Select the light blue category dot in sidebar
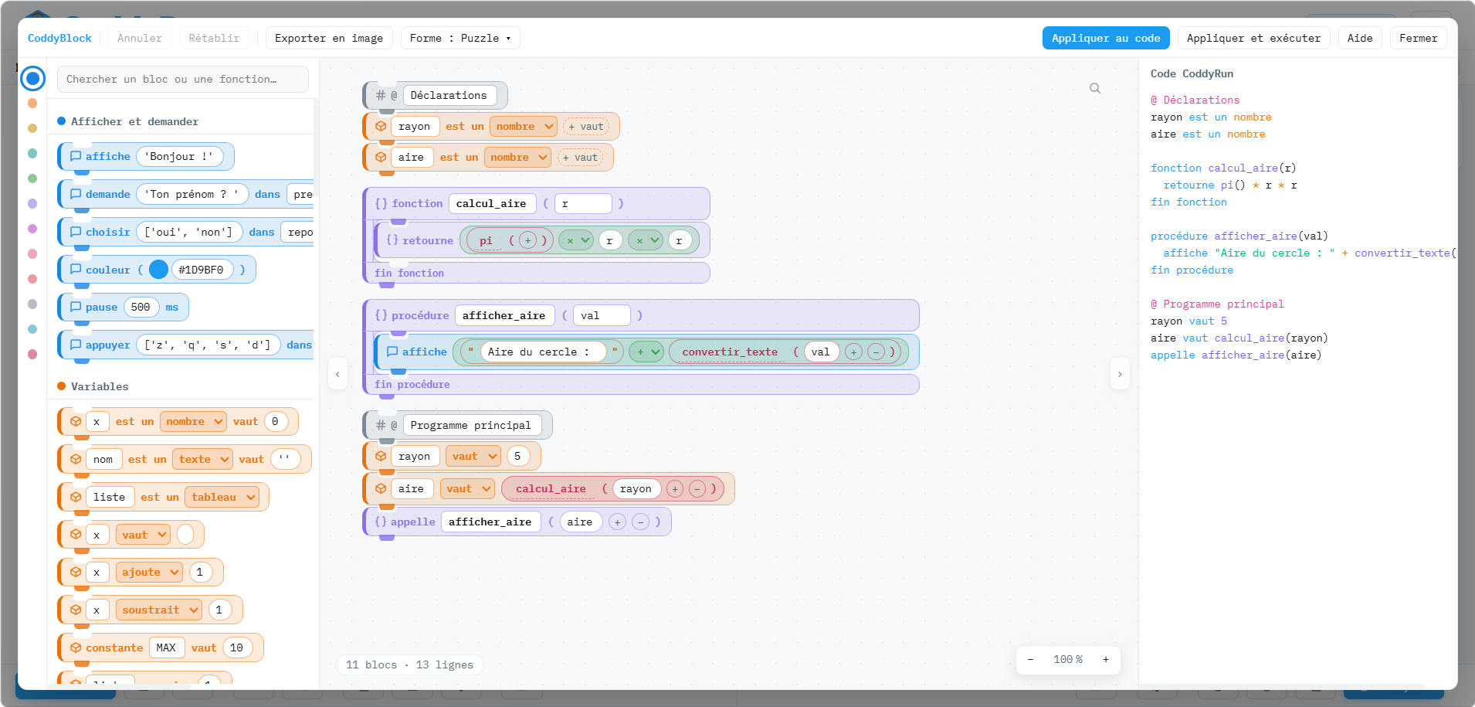This screenshot has width=1475, height=707. tap(32, 329)
